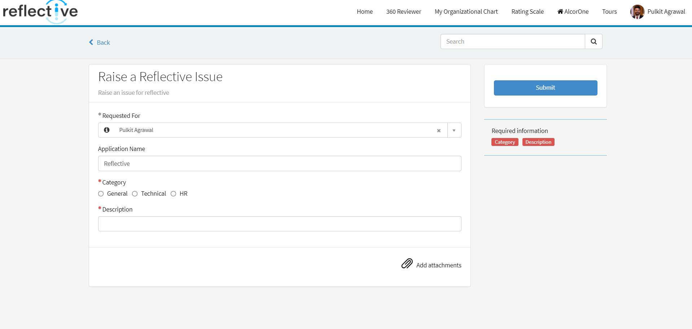The width and height of the screenshot is (692, 329).
Task: Click the info icon beside Pulkit Agrawal
Action: tap(107, 130)
